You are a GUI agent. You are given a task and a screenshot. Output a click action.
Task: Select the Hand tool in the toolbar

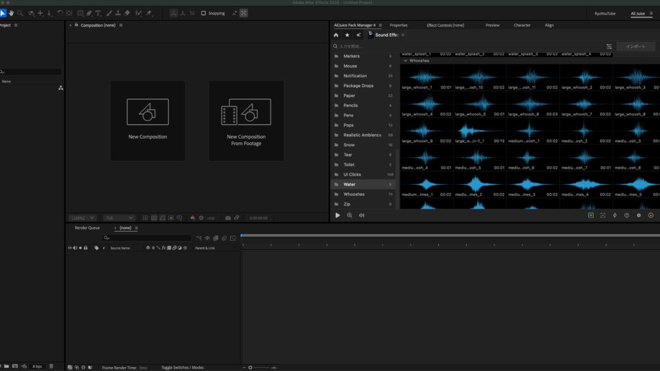point(12,13)
